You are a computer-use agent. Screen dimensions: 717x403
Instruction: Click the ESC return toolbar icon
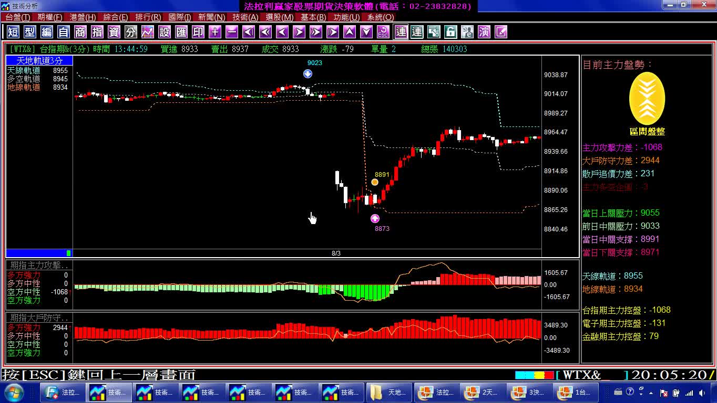point(383,32)
